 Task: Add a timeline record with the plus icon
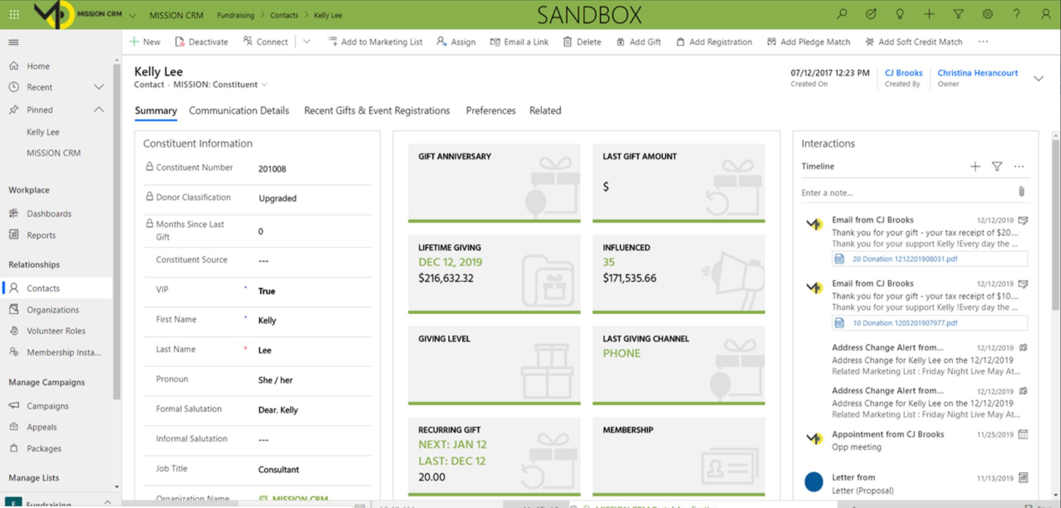[x=975, y=166]
